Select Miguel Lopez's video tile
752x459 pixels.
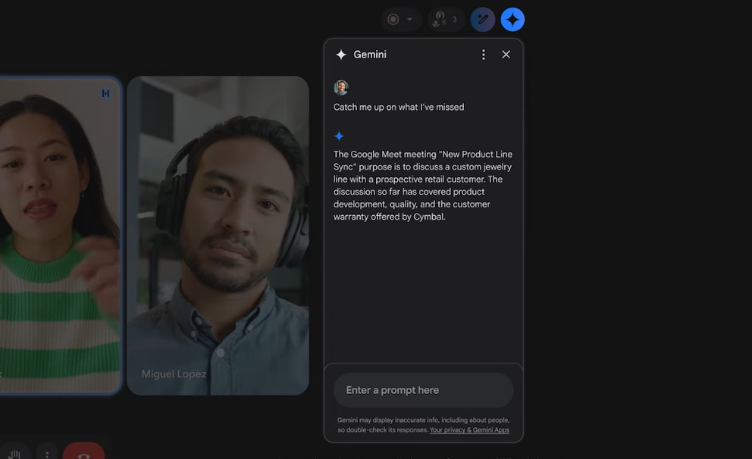(x=218, y=236)
